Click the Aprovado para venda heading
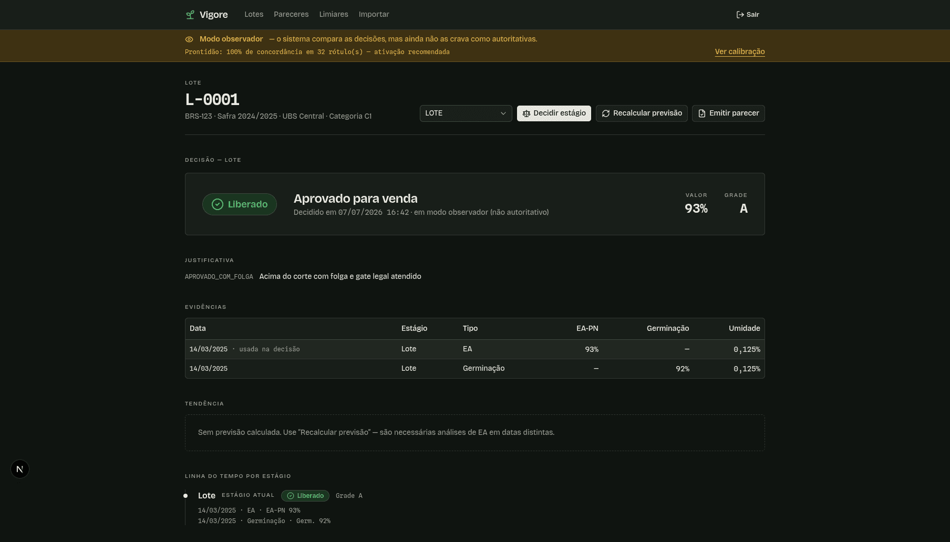This screenshot has height=542, width=950. coord(356,199)
